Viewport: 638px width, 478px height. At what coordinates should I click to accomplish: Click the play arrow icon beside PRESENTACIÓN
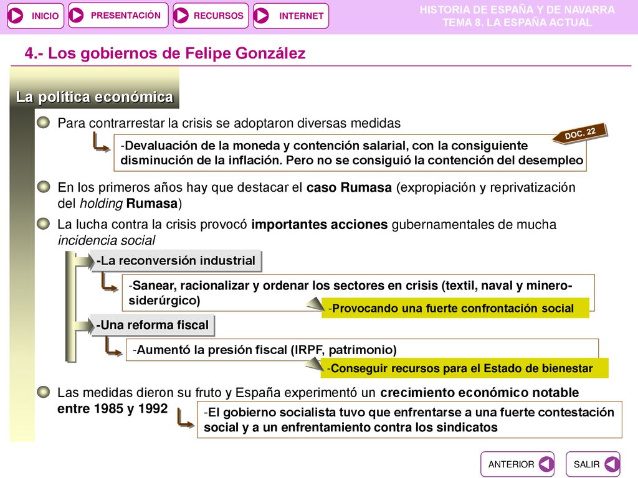(77, 16)
